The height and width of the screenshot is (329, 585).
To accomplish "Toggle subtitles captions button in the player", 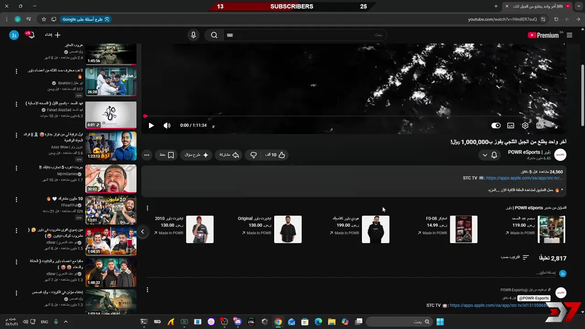I will [x=511, y=125].
